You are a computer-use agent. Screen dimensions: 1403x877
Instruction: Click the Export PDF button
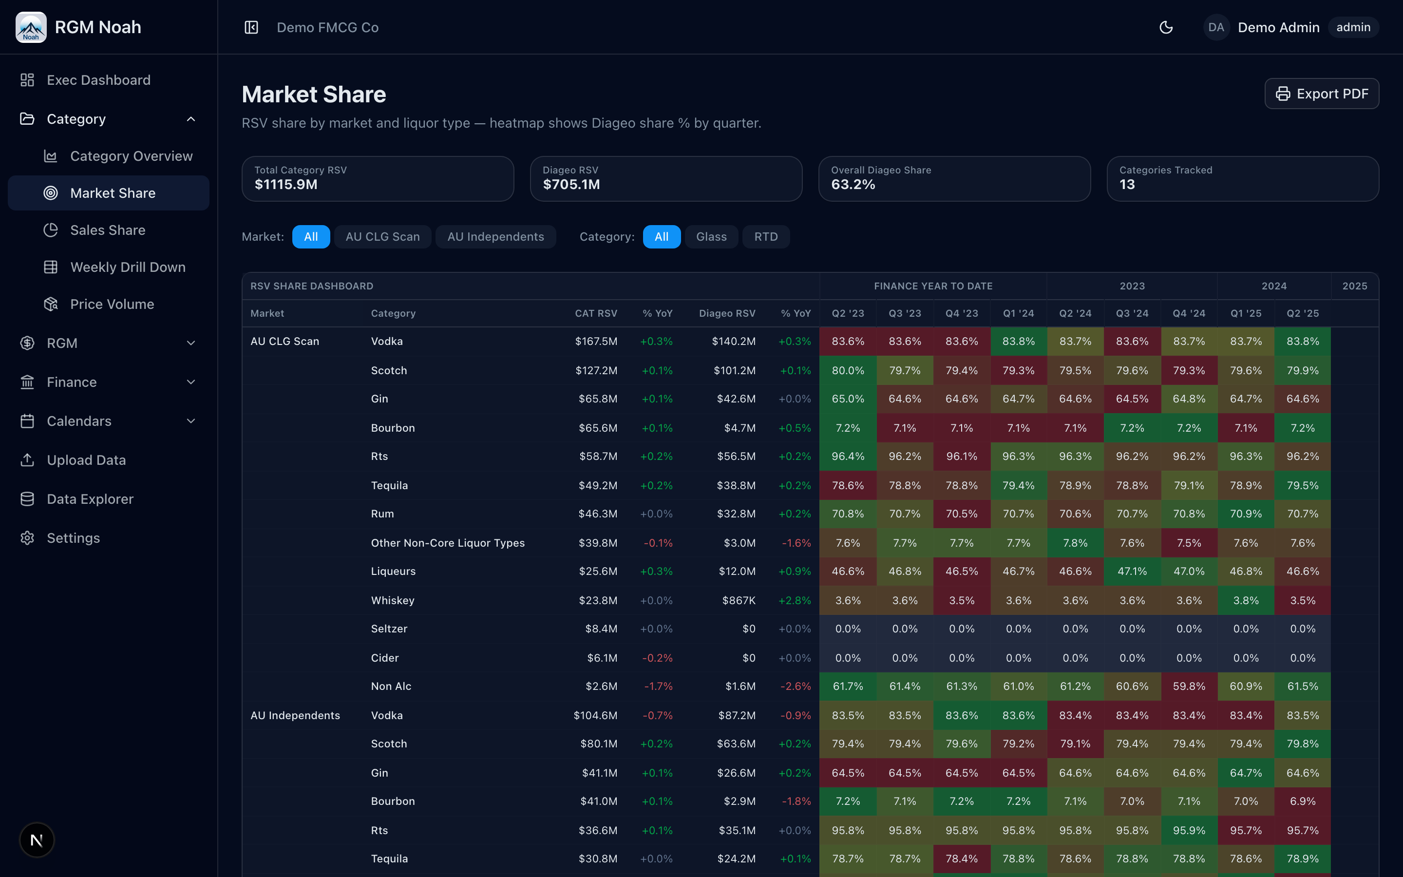coord(1321,94)
